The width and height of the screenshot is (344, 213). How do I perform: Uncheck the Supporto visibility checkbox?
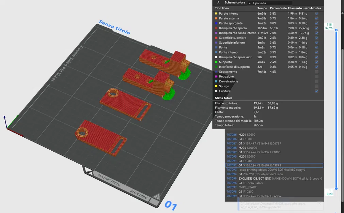point(316,62)
